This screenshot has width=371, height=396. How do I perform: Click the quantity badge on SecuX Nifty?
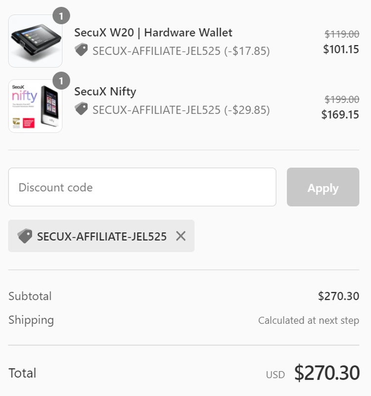[61, 81]
